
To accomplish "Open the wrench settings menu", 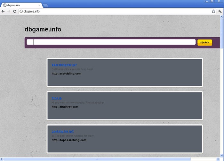I will pyautogui.click(x=220, y=11).
